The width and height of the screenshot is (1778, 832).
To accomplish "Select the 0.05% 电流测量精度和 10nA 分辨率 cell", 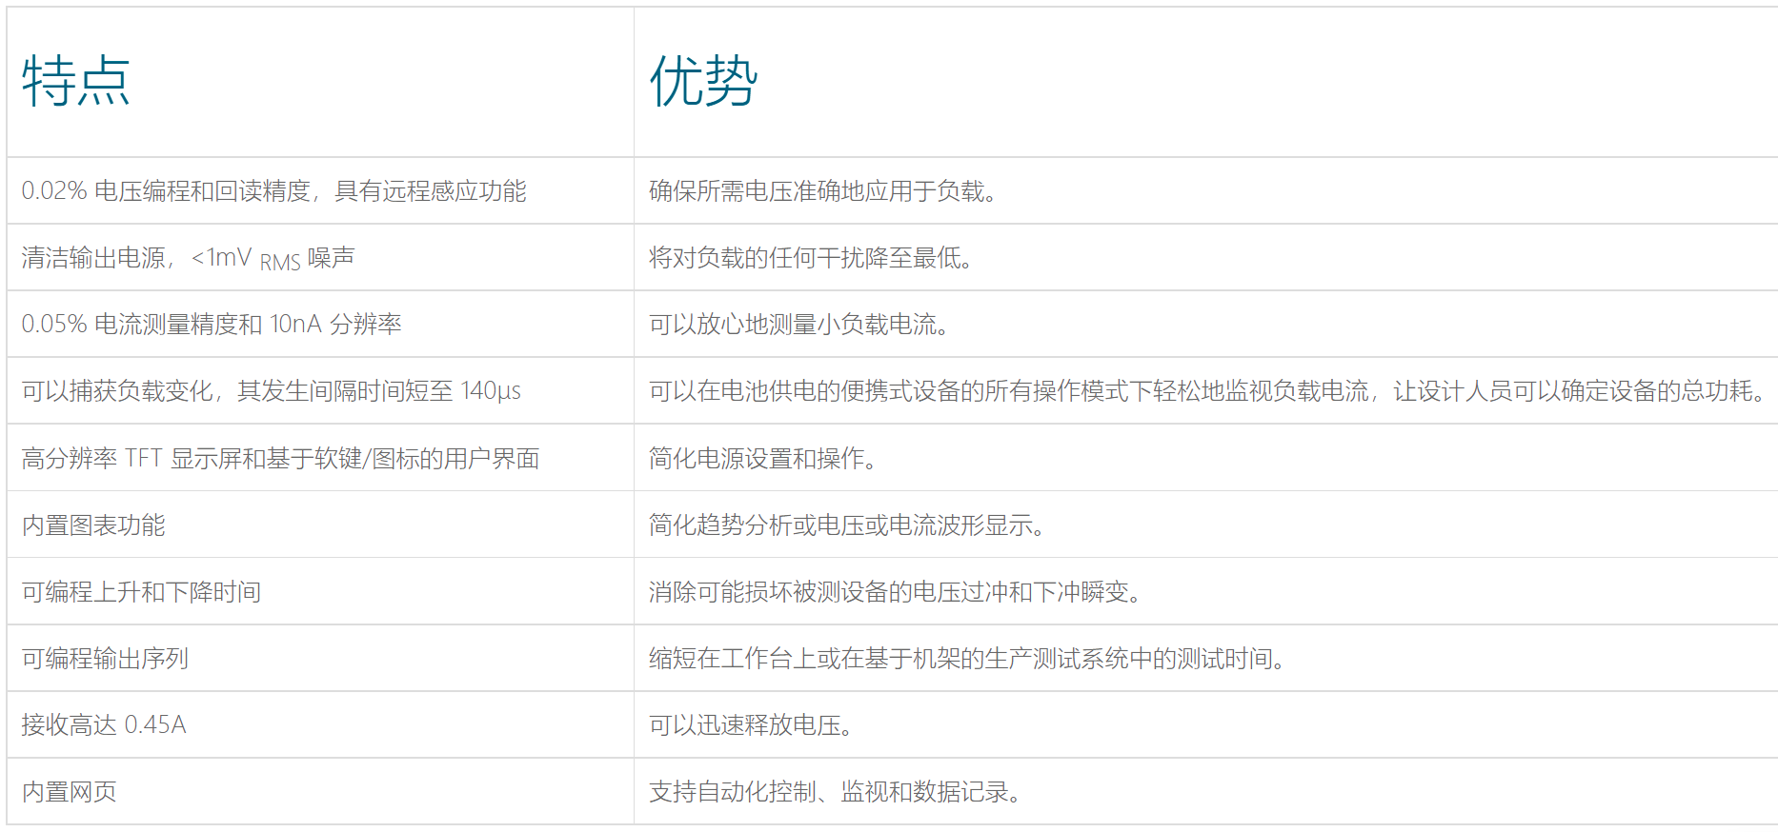I will 212,325.
